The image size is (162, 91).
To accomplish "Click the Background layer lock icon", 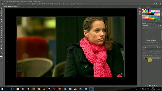I will tap(159, 58).
